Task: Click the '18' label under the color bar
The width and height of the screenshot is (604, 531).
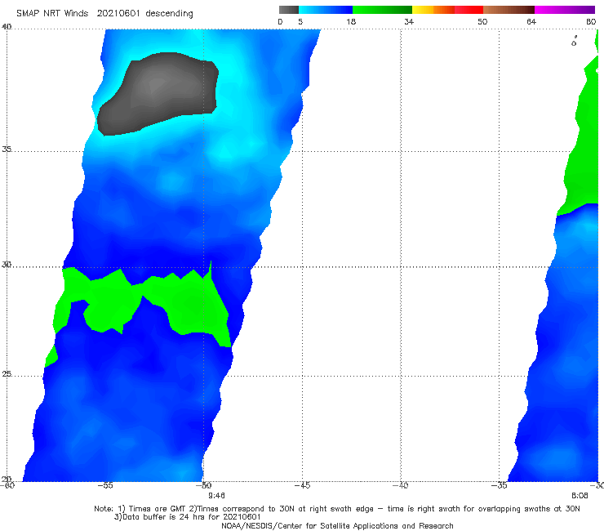Action: pyautogui.click(x=351, y=22)
